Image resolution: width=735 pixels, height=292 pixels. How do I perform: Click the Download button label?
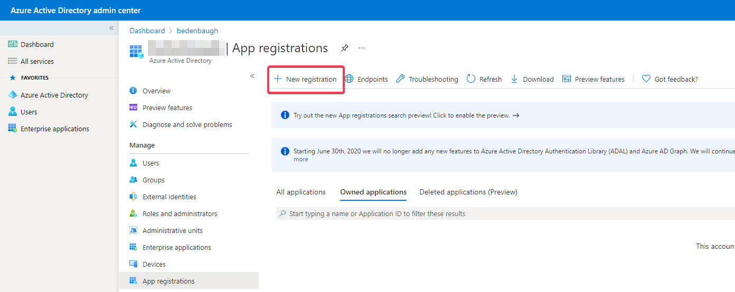pyautogui.click(x=538, y=79)
